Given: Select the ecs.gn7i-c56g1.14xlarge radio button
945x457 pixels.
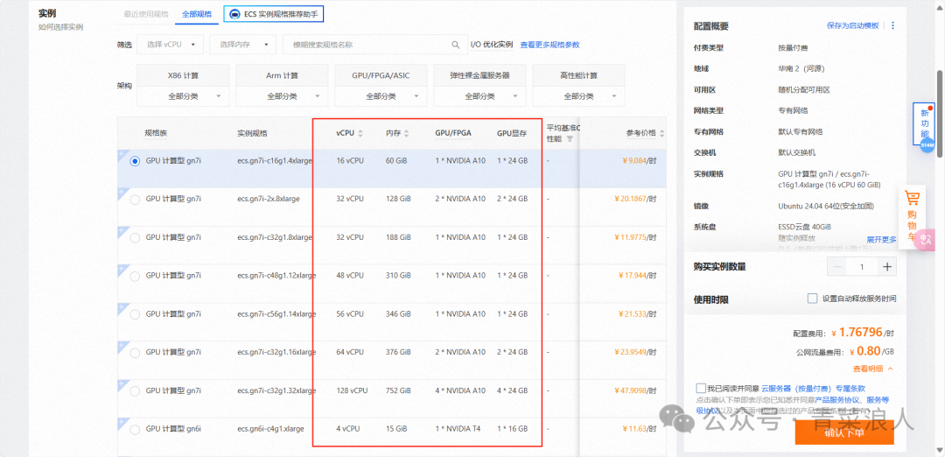Looking at the screenshot, I should click(135, 314).
